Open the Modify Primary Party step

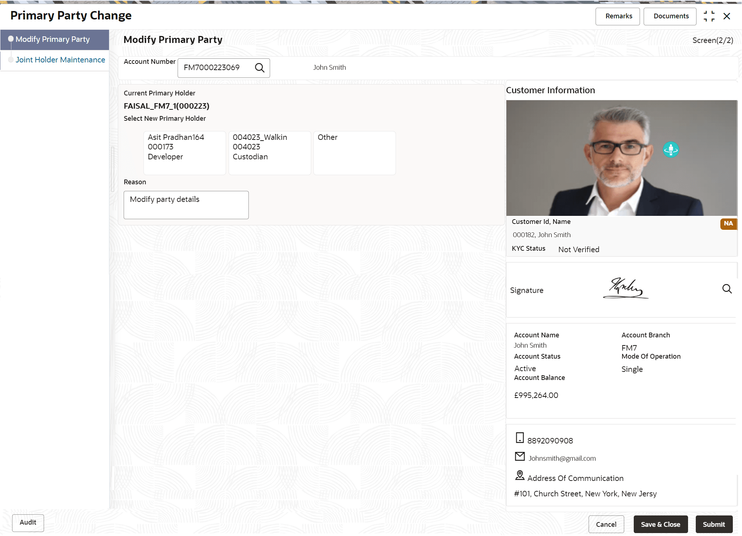[x=52, y=40]
